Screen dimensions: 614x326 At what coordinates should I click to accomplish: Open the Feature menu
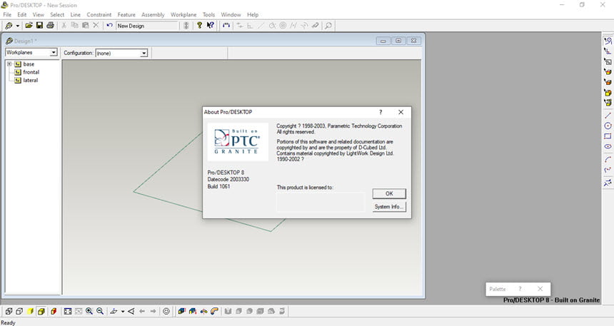coord(126,14)
